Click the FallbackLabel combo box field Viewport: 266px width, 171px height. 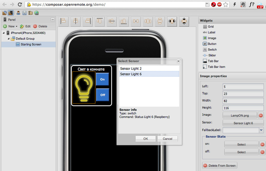[x=241, y=130]
